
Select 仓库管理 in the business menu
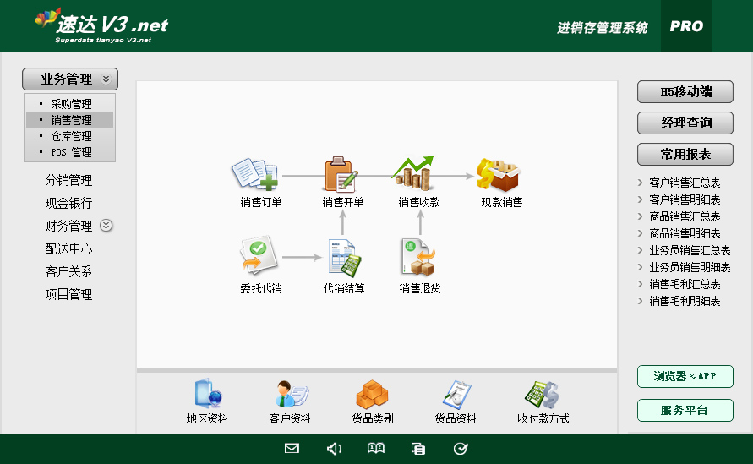pyautogui.click(x=71, y=137)
